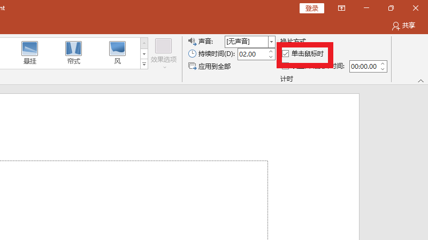Screen dimensions: 428x240
Task: Increase the 持续时间 duration value
Action: pos(271,51)
